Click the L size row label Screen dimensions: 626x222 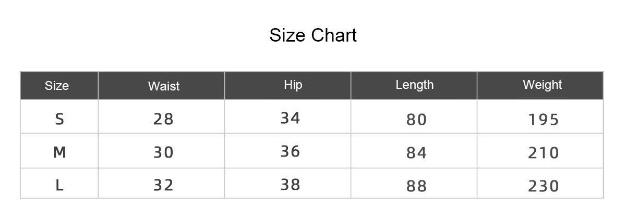click(59, 185)
